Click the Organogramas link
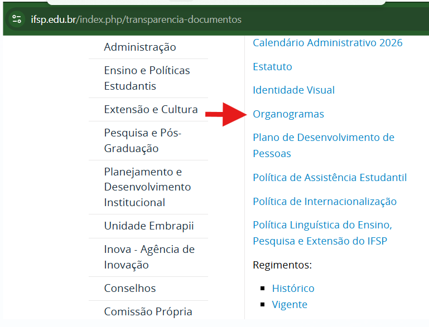 [288, 114]
